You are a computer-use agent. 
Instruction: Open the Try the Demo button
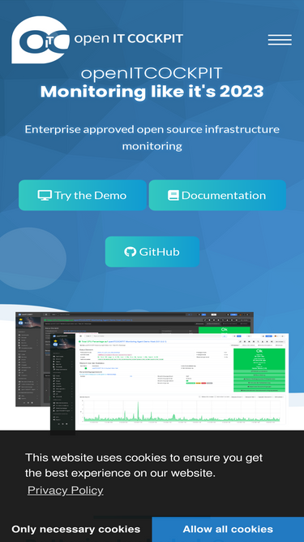pos(83,195)
